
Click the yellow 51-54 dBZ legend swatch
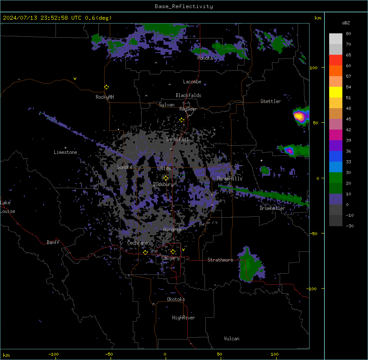[x=336, y=92]
